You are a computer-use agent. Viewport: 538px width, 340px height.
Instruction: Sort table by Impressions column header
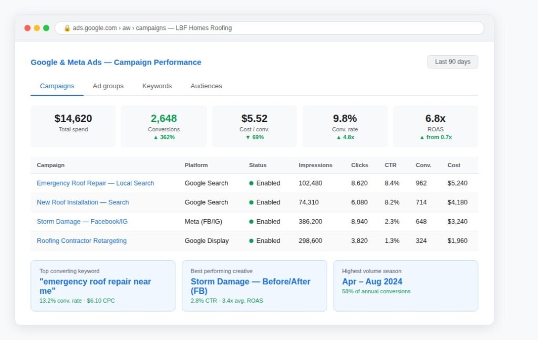pyautogui.click(x=315, y=166)
